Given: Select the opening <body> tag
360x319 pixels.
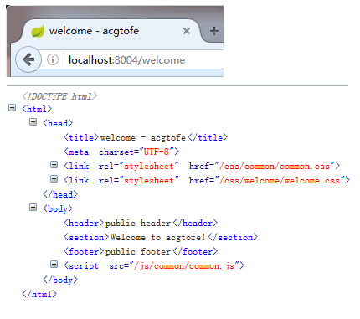Looking at the screenshot, I should click(x=58, y=208).
